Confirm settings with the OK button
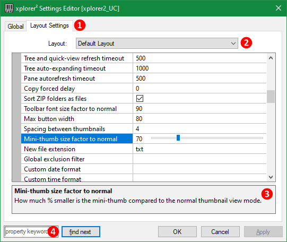This screenshot has height=242, width=287. [x=177, y=232]
